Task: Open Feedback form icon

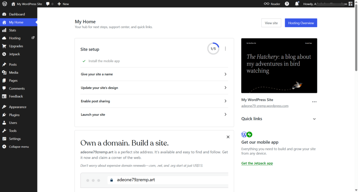Action: tap(4, 96)
